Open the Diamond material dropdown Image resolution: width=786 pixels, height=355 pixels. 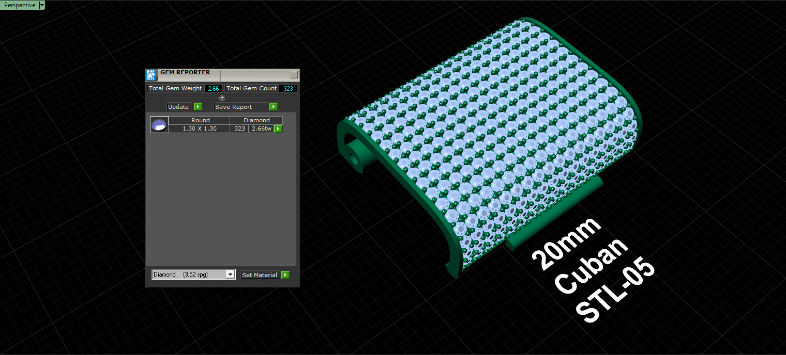(x=193, y=275)
